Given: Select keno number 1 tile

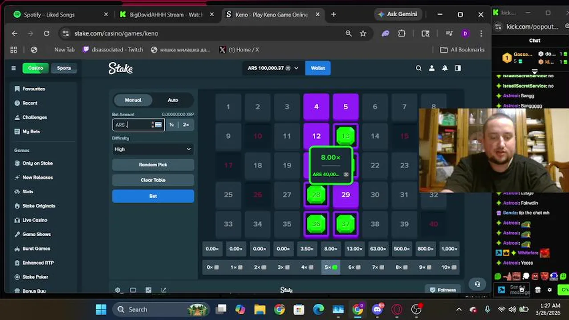Looking at the screenshot, I should (x=228, y=107).
